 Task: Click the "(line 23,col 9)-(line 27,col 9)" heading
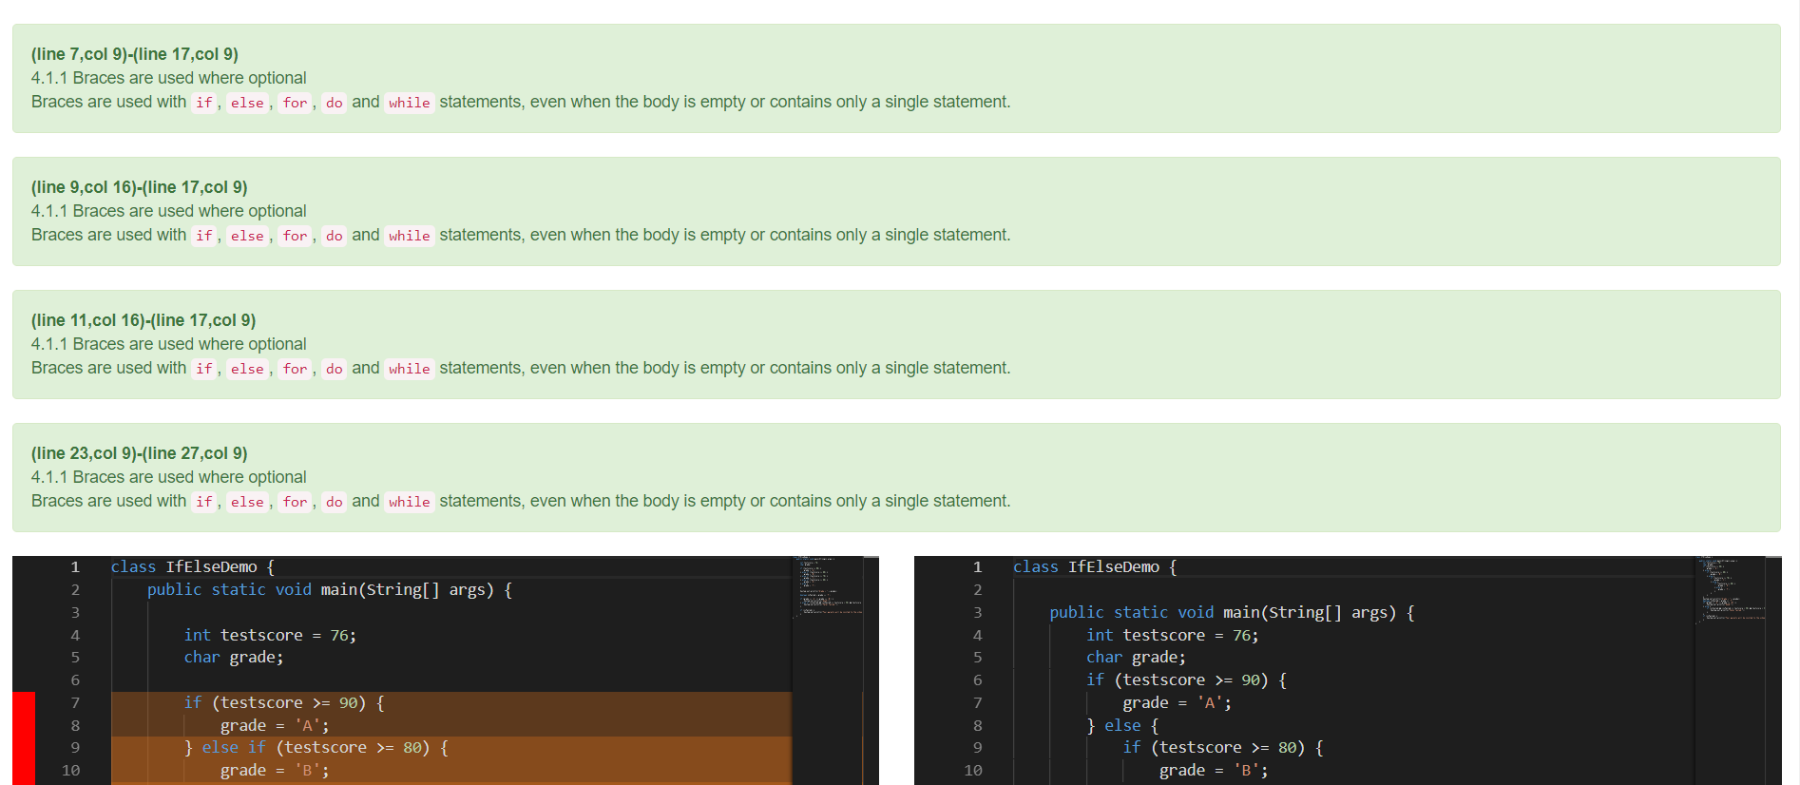point(139,453)
